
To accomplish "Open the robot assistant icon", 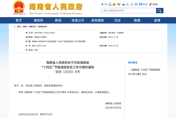I will (123, 4).
